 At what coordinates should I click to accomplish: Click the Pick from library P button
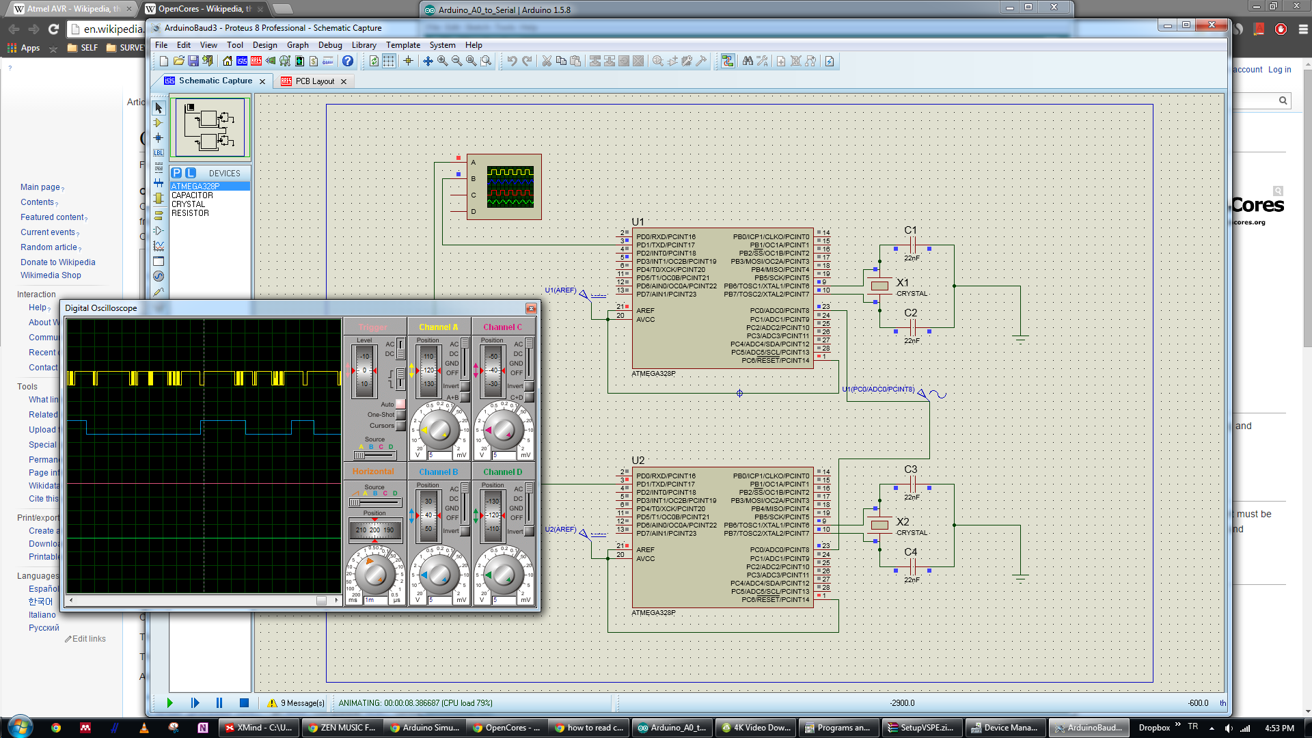click(x=176, y=173)
